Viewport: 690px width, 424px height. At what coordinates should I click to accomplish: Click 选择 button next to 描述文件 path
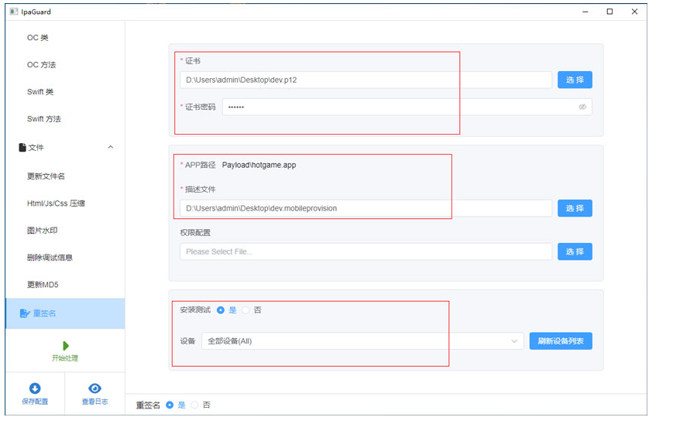point(575,208)
